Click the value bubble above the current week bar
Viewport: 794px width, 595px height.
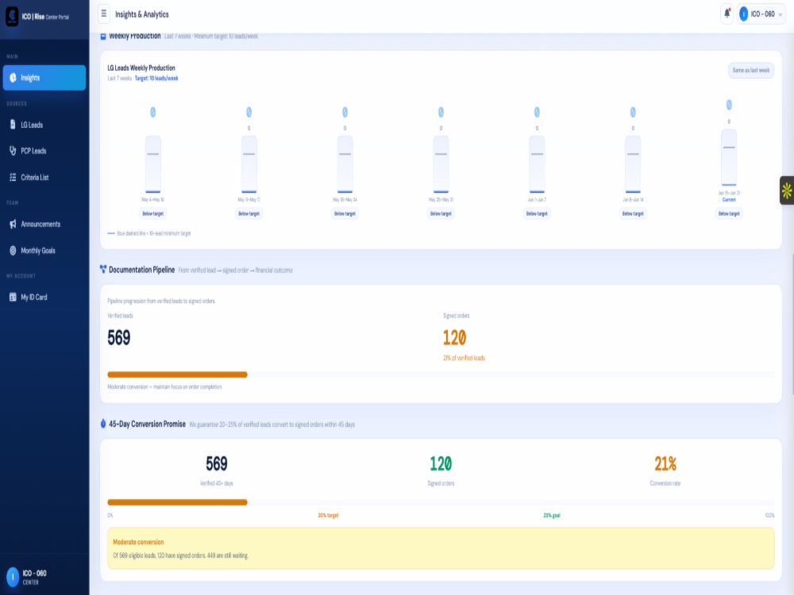[x=729, y=105]
